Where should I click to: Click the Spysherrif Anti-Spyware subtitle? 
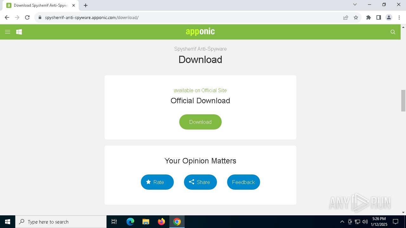coord(200,49)
